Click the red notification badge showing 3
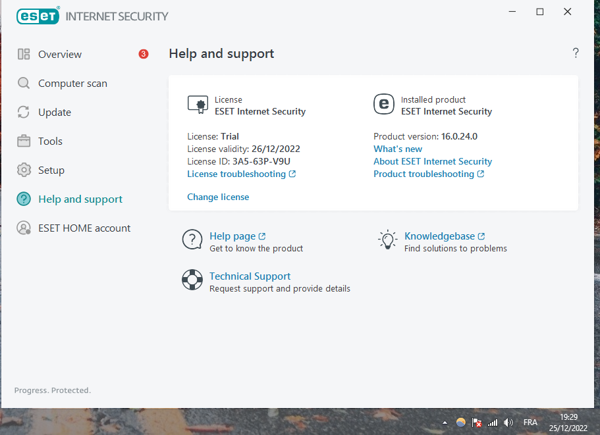Screen dimensions: 600x435 (144, 54)
